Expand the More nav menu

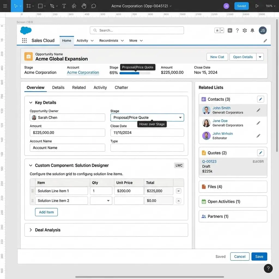coord(136,41)
